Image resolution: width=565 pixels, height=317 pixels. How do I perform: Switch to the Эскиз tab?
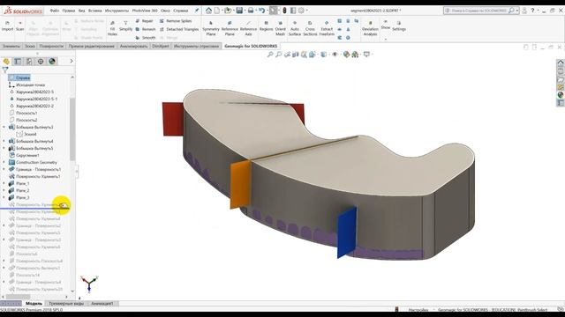(30, 46)
